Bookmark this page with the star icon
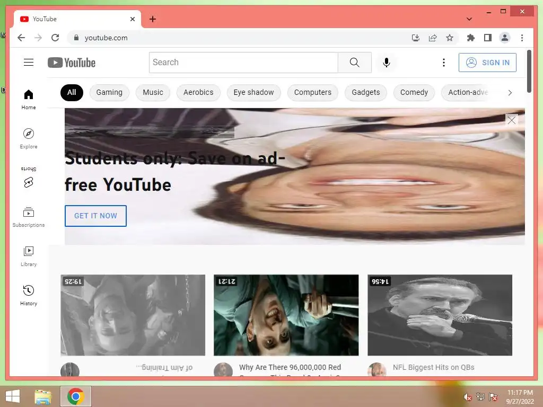Image resolution: width=543 pixels, height=407 pixels. pos(450,38)
